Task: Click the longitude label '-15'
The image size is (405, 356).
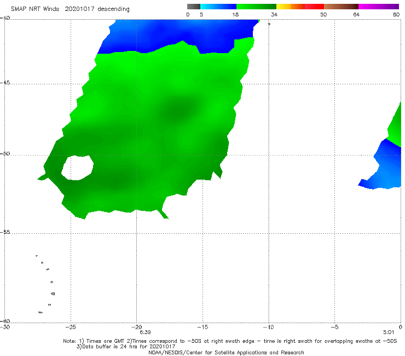Action: coord(202,327)
